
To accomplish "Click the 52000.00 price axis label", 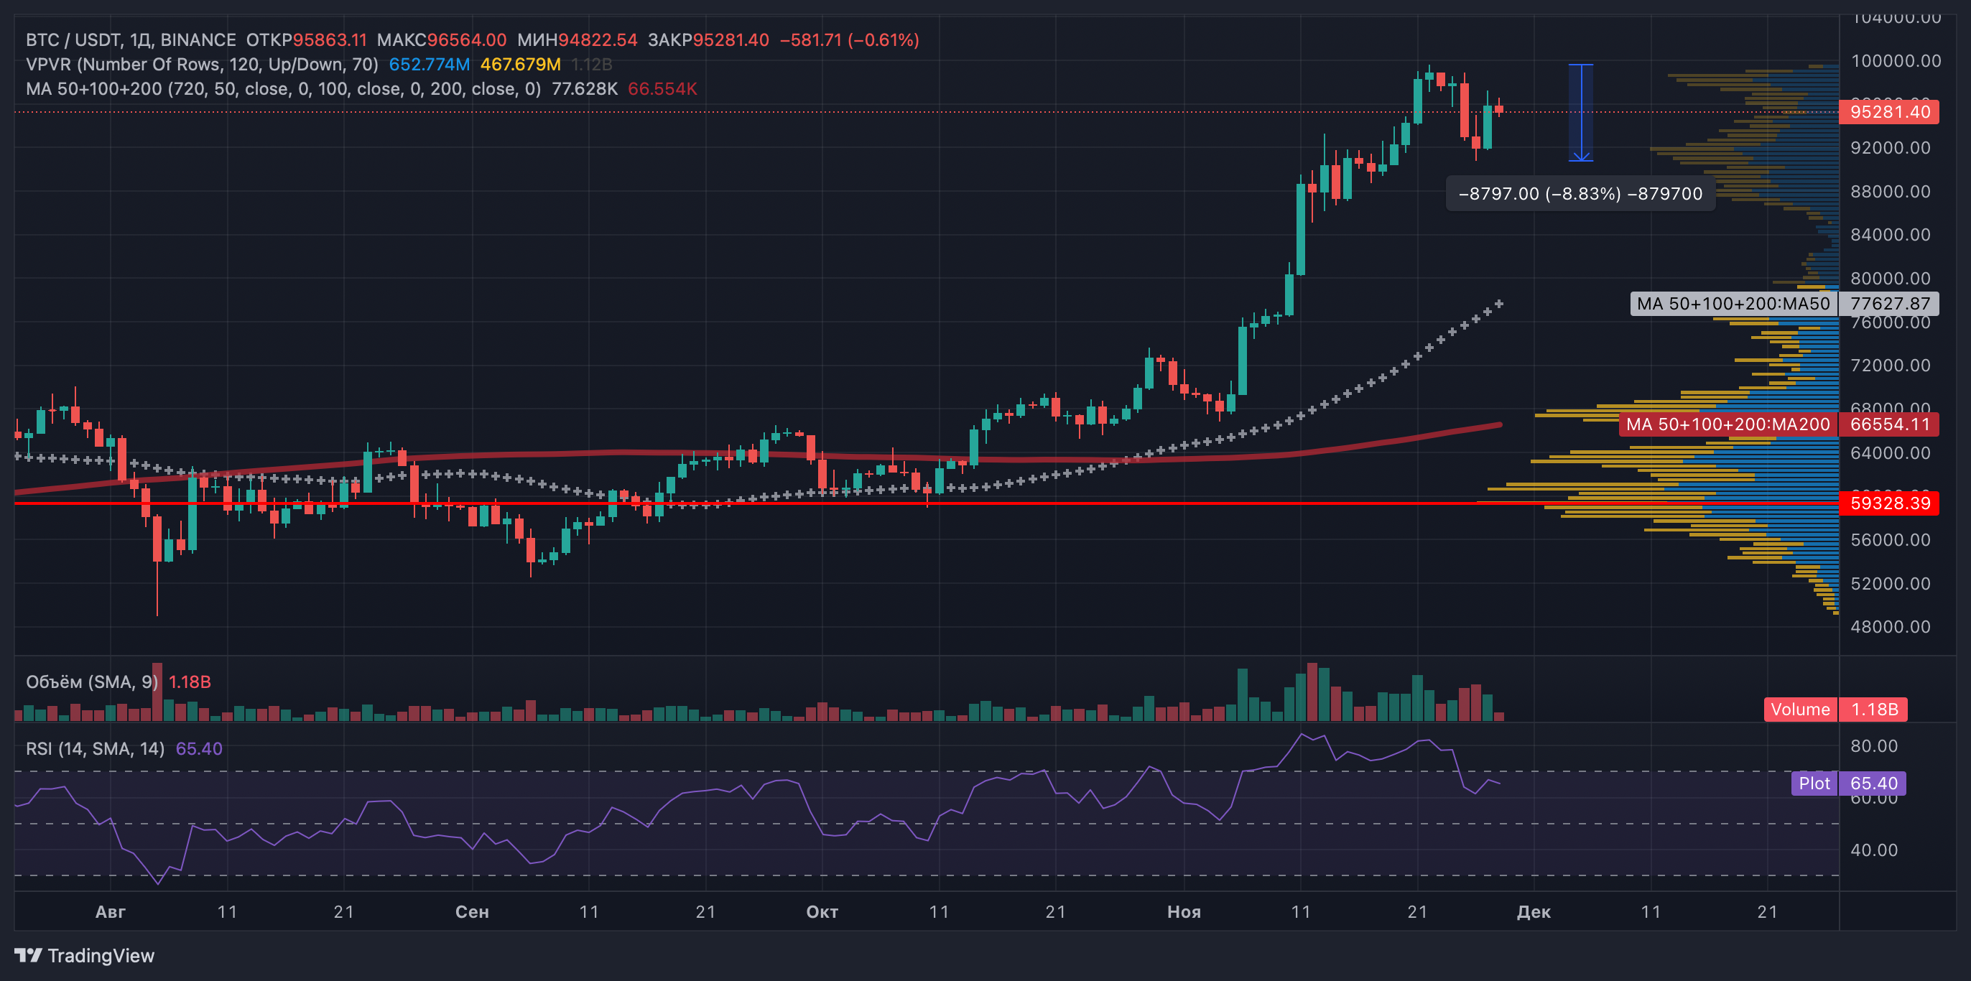I will click(x=1890, y=584).
